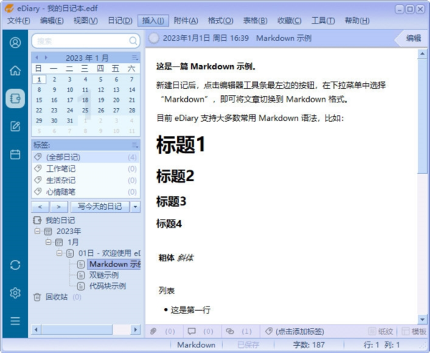Collapse the 01日 entry tree node
The image size is (430, 353).
[x=59, y=253]
